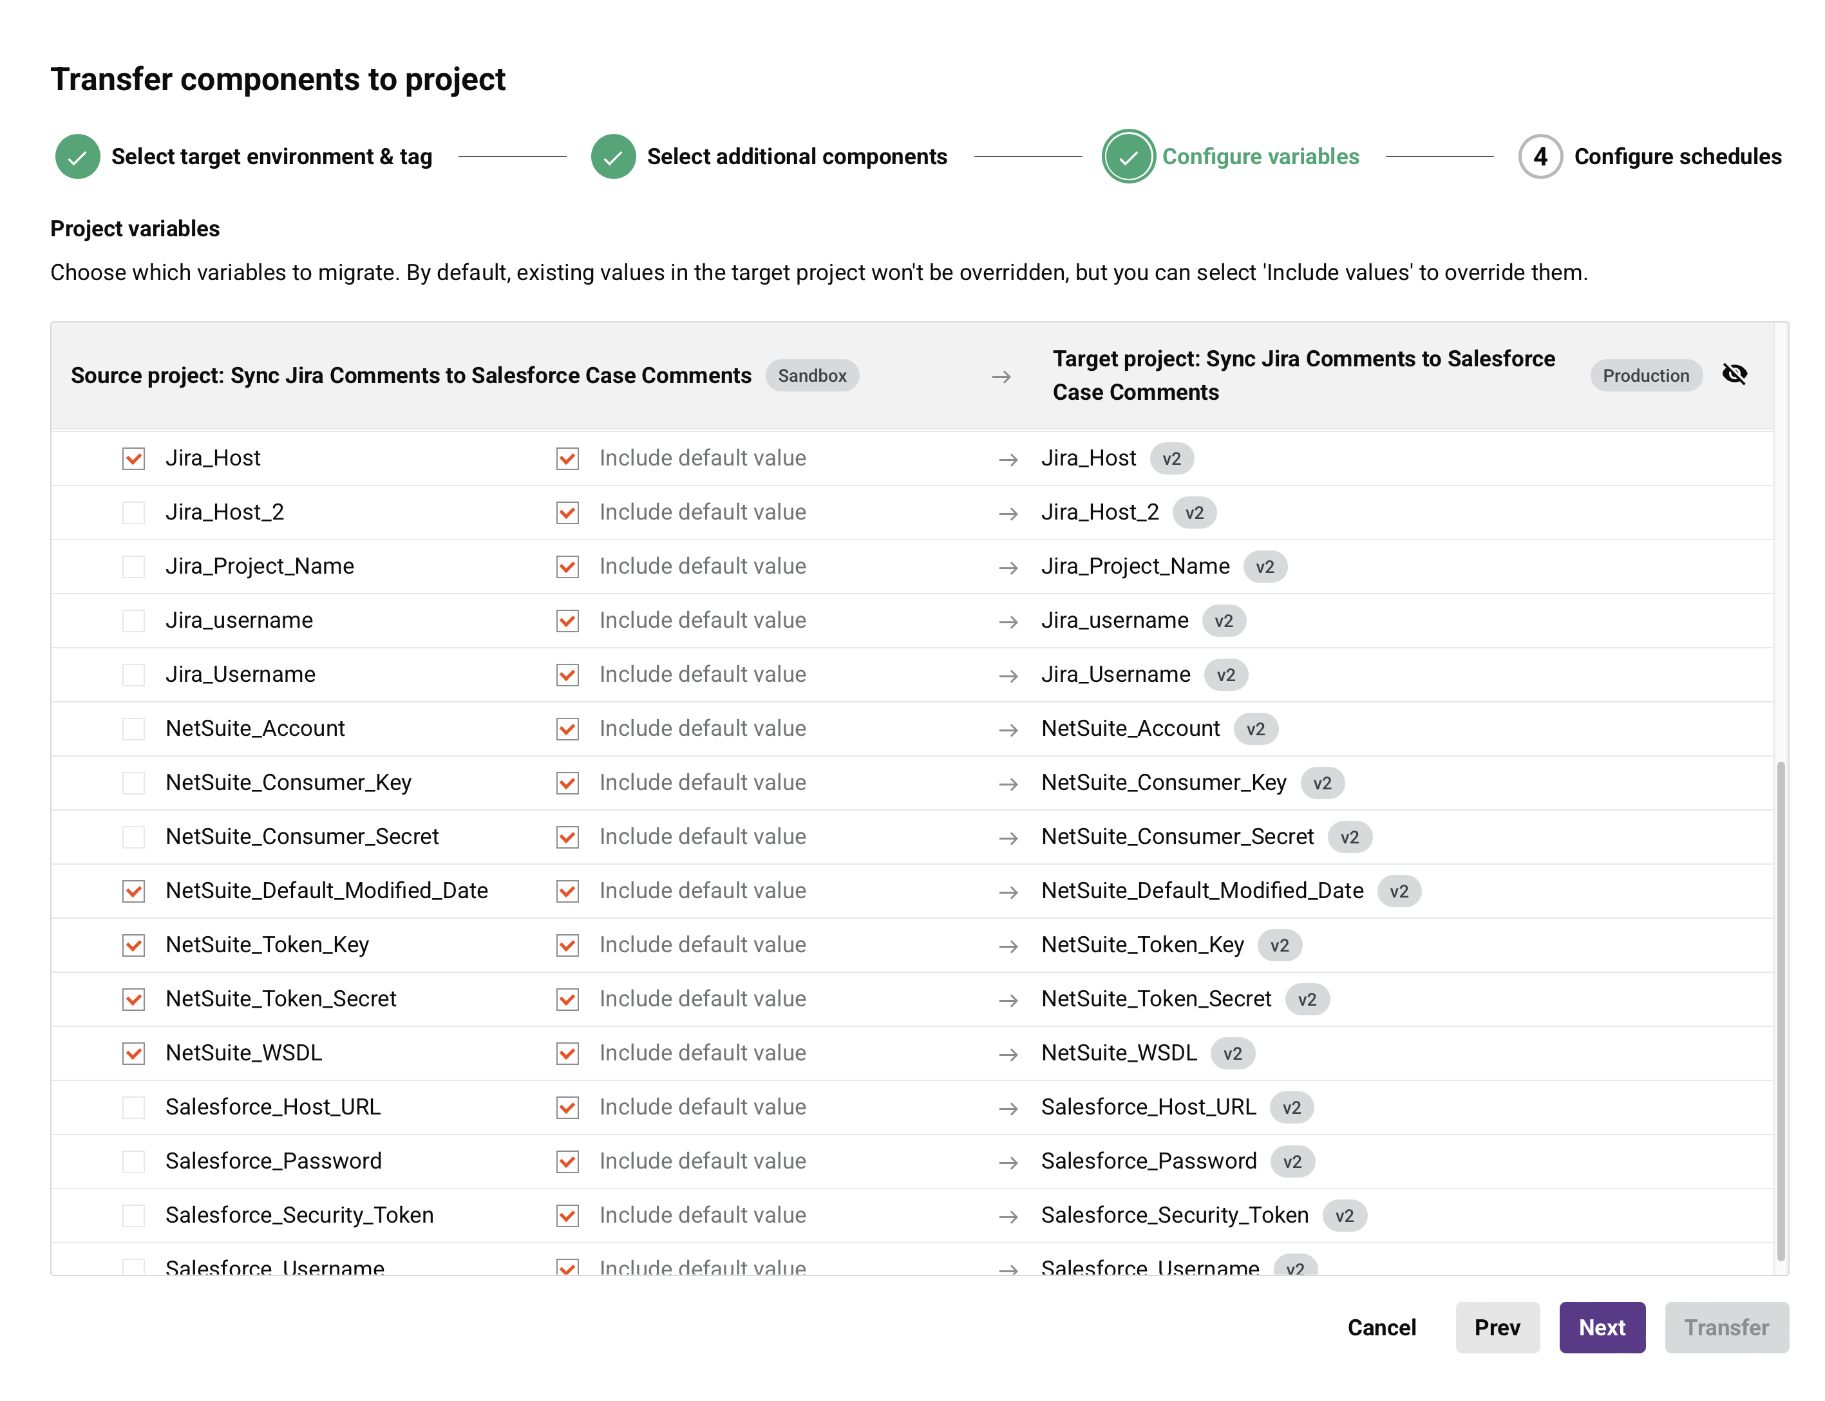Screen dimensions: 1825x1401
Task: Click the header arrow between source and target
Action: [x=1001, y=377]
